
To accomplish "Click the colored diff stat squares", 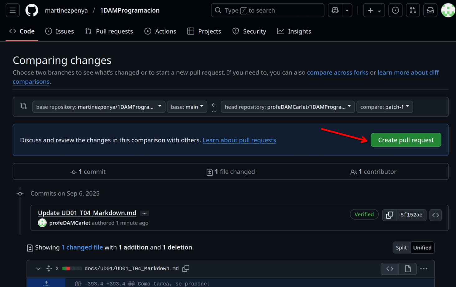I will (72, 268).
